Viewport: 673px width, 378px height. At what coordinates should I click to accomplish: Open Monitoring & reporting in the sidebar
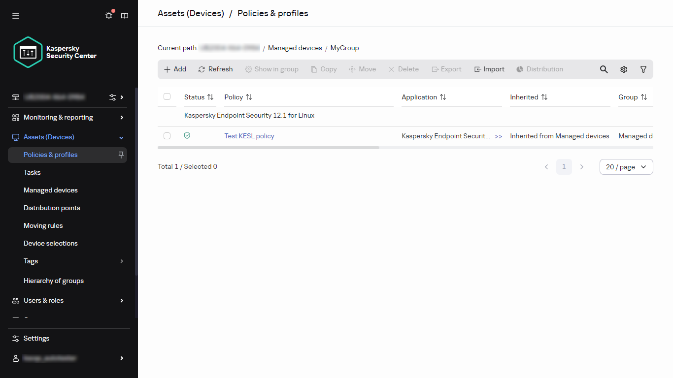tap(58, 117)
